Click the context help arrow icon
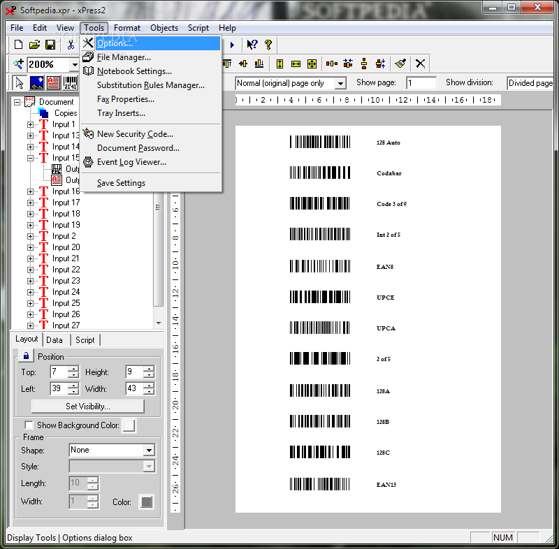Viewport: 559px width, 549px height. pyautogui.click(x=252, y=45)
